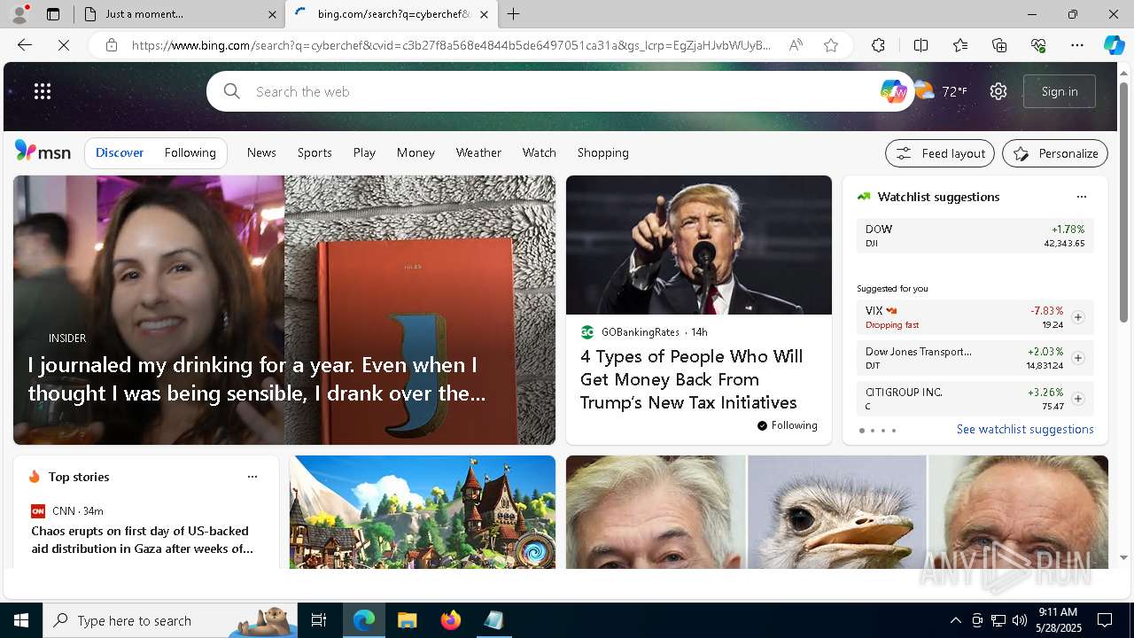Click the page vertical scrollbar thumb

pyautogui.click(x=1123, y=202)
